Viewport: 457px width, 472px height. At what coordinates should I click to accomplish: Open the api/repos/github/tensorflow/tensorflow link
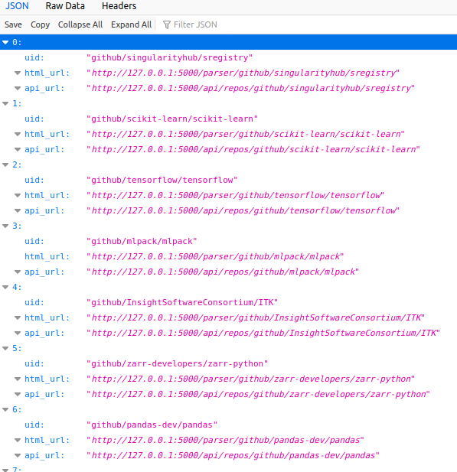tap(243, 210)
